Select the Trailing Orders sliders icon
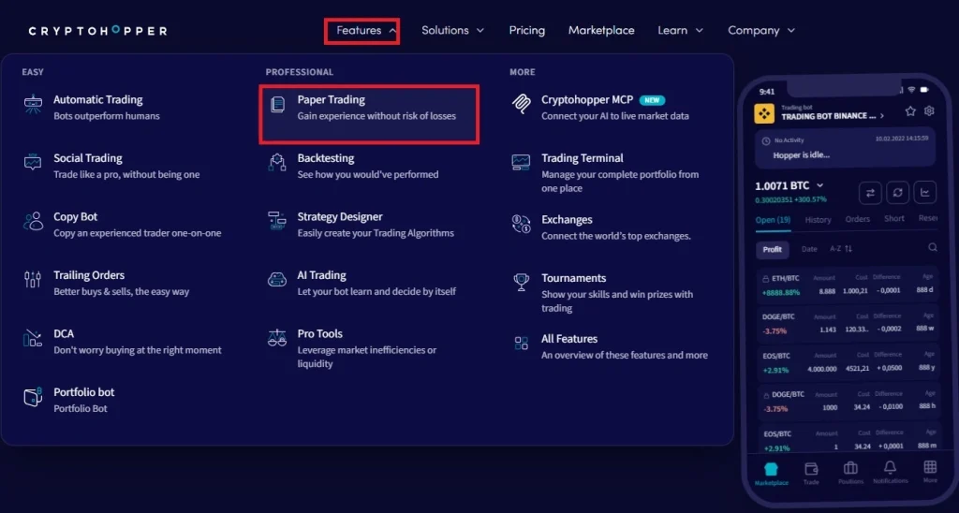 (x=33, y=279)
